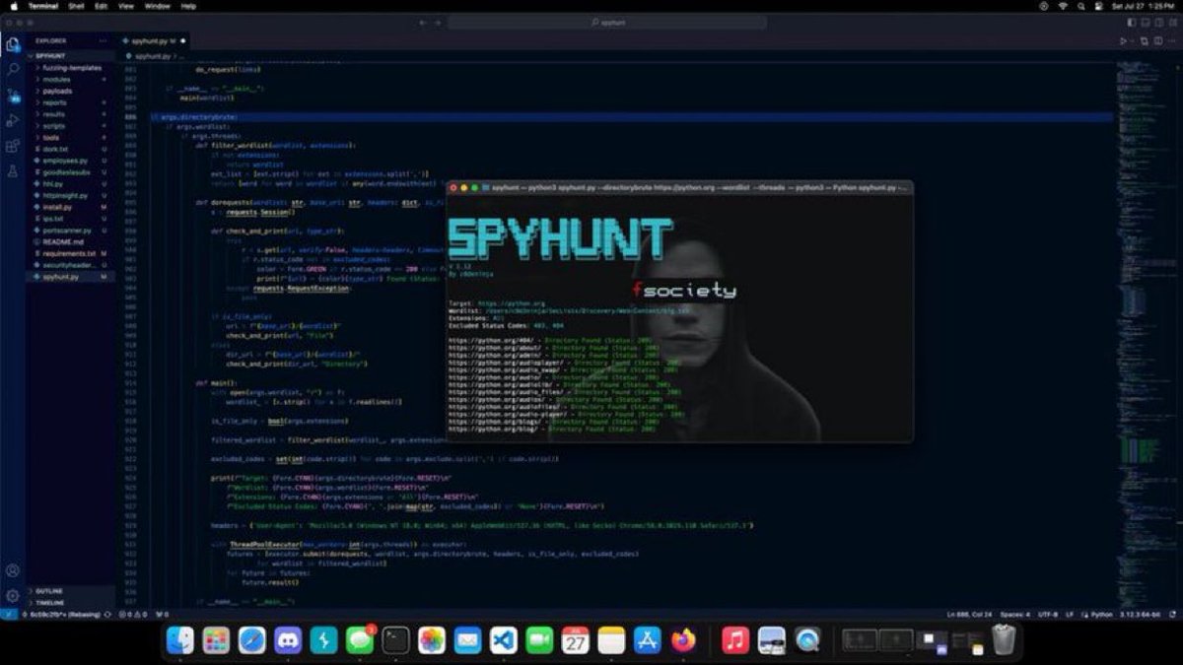Open the Shell menu
This screenshot has height=665, width=1183.
(76, 6)
